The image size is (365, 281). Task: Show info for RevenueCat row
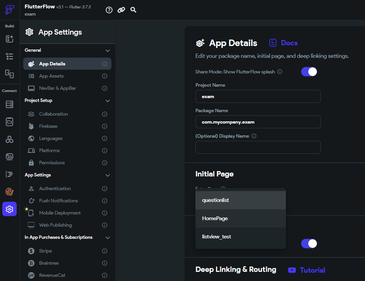tap(105, 275)
